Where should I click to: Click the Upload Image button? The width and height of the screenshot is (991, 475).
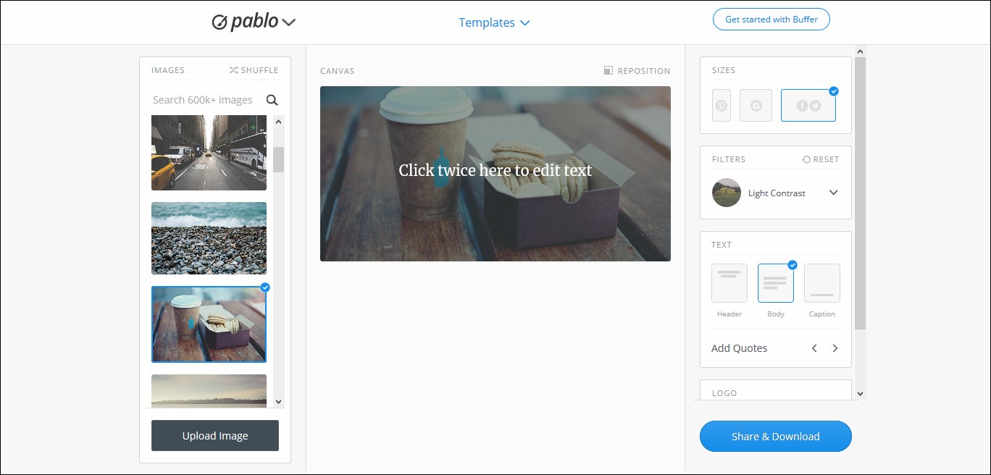click(215, 436)
